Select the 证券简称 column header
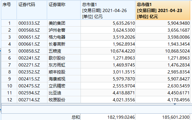Viewport: 192px width, 120px height. pos(64,10)
